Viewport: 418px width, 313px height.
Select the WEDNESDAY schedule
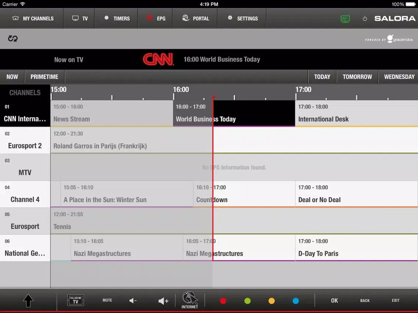click(398, 77)
